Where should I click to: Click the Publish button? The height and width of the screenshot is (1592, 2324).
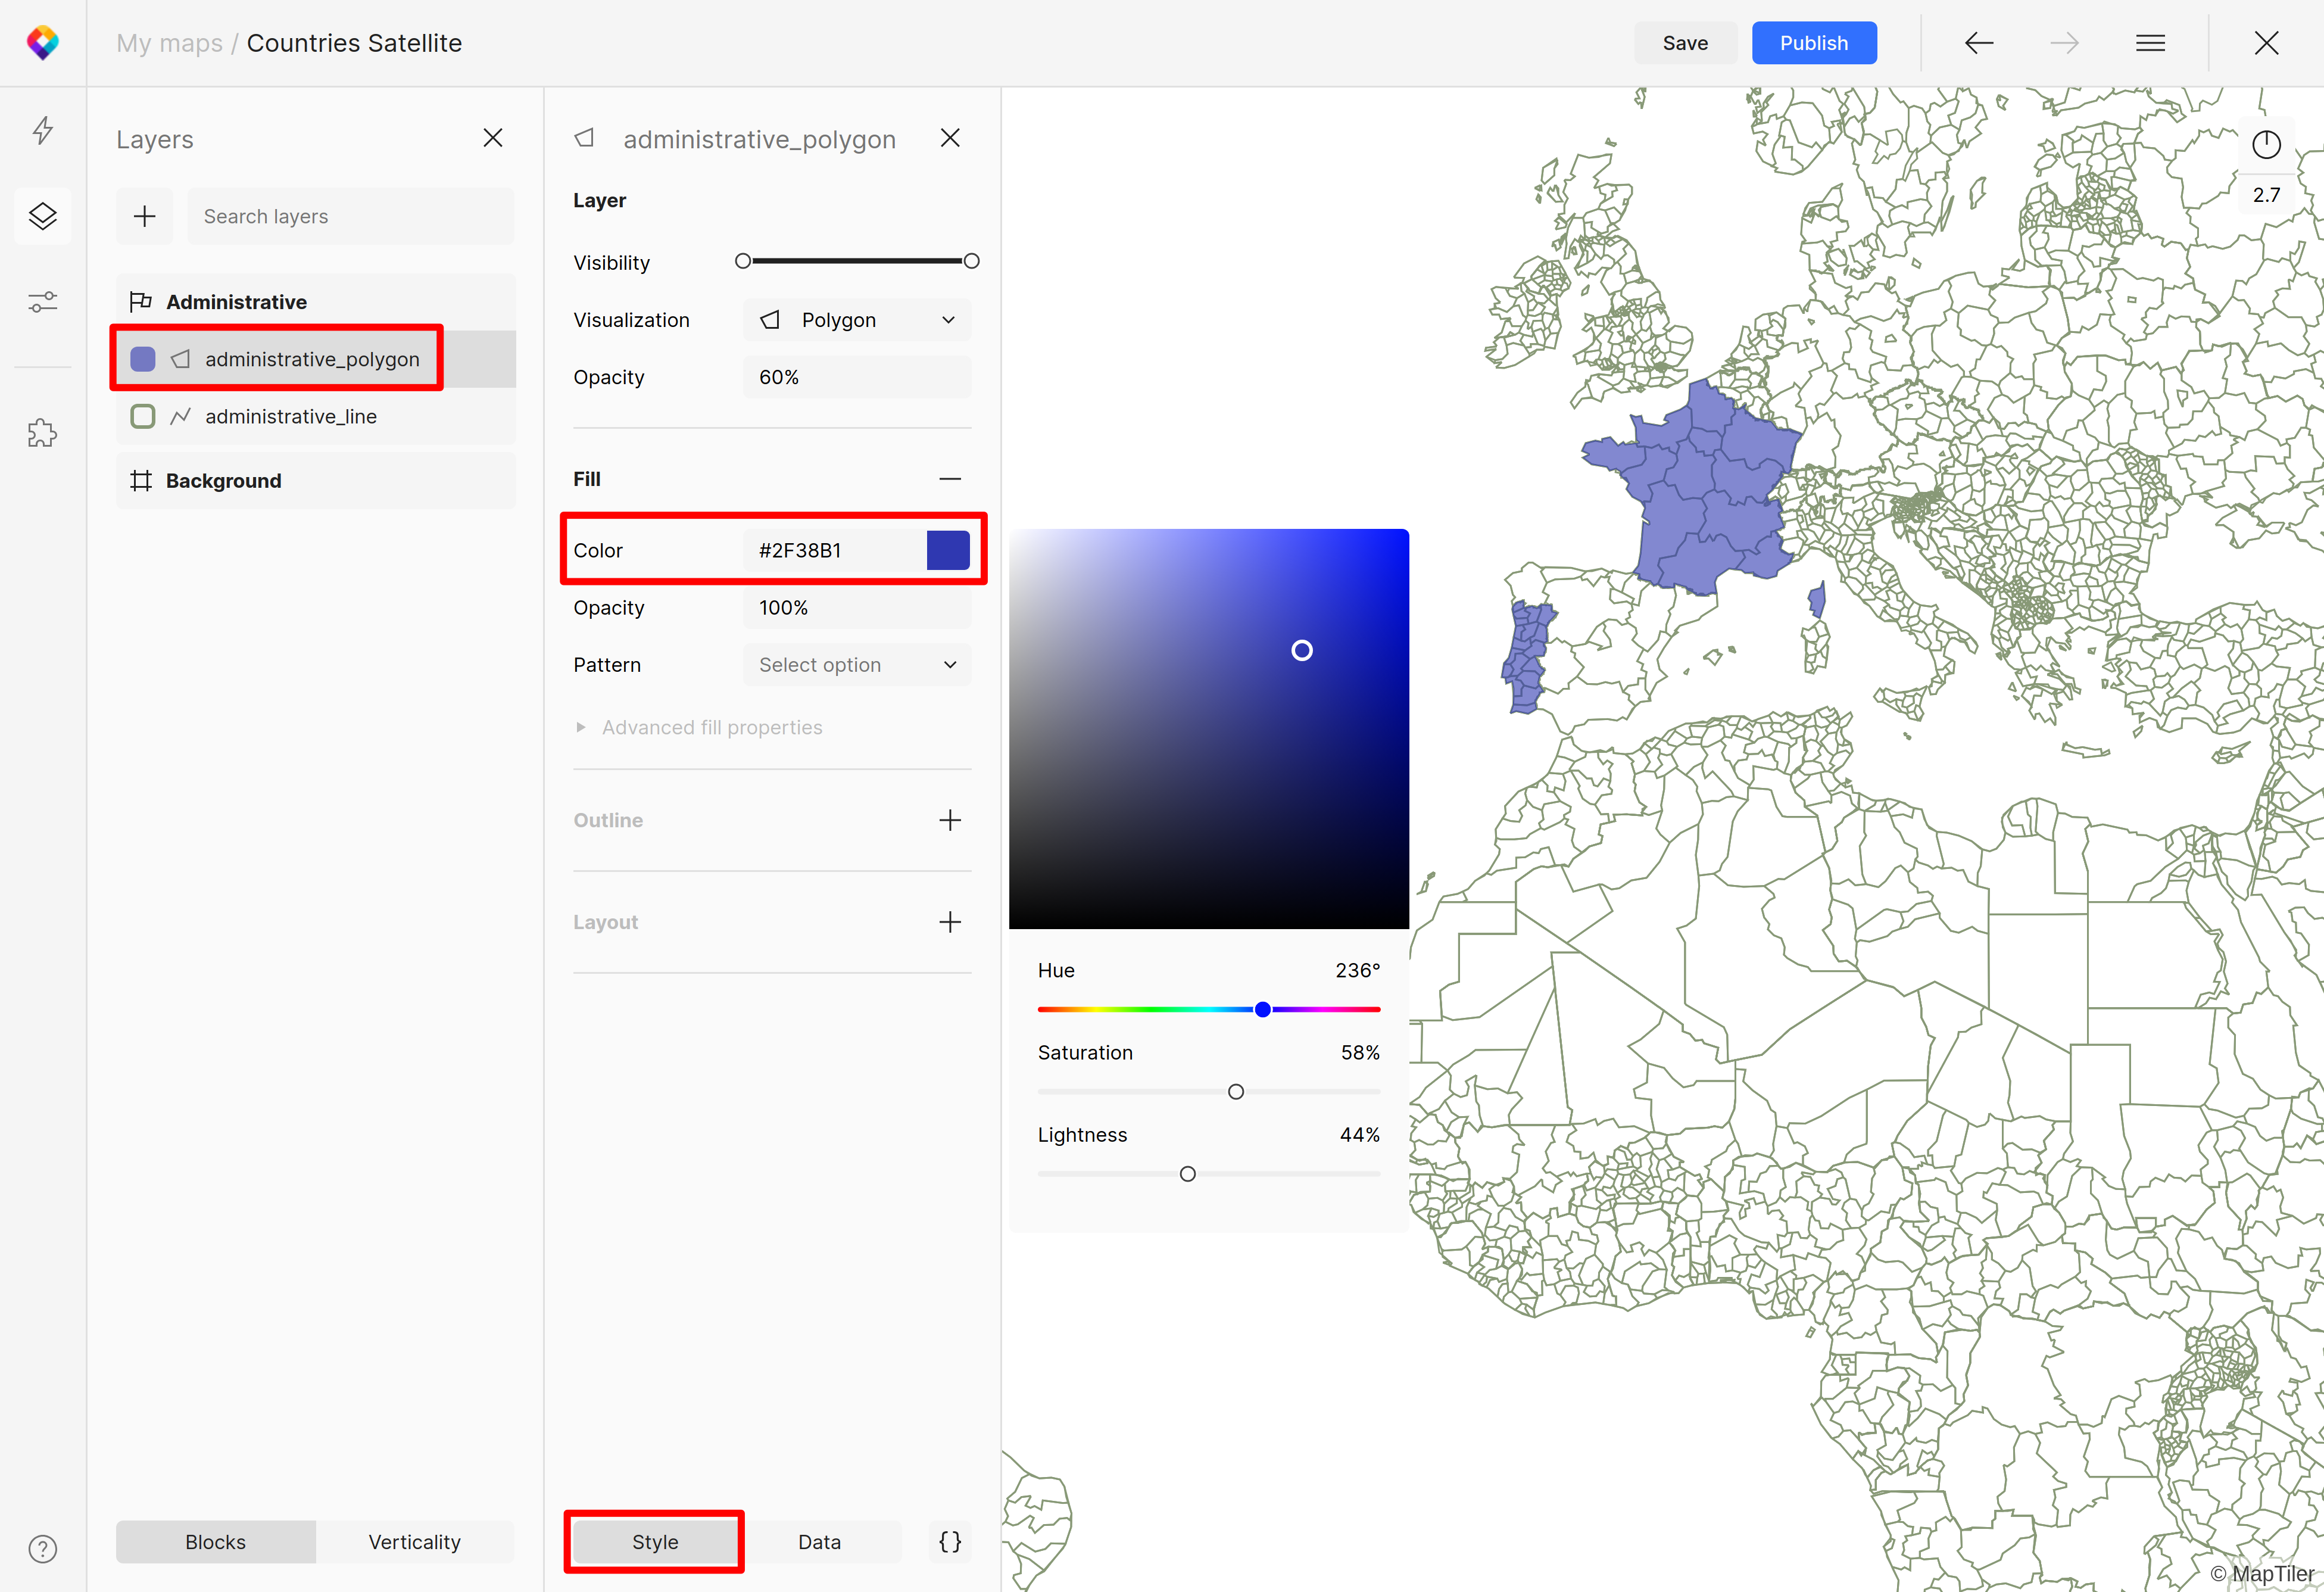click(1813, 43)
